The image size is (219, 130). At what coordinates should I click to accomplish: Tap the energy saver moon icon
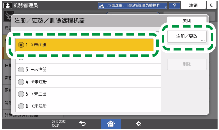click(212, 5)
